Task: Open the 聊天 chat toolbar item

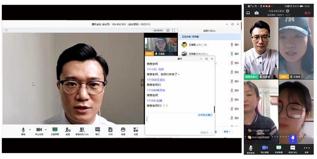Action: [x=97, y=130]
